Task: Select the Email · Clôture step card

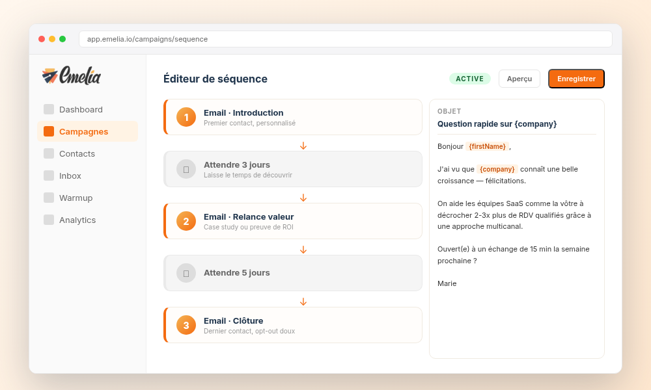Action: click(293, 325)
